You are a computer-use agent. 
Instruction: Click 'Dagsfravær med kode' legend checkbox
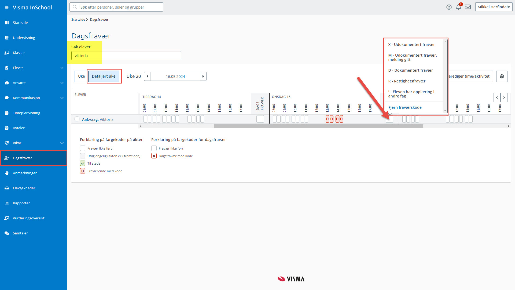pyautogui.click(x=154, y=156)
